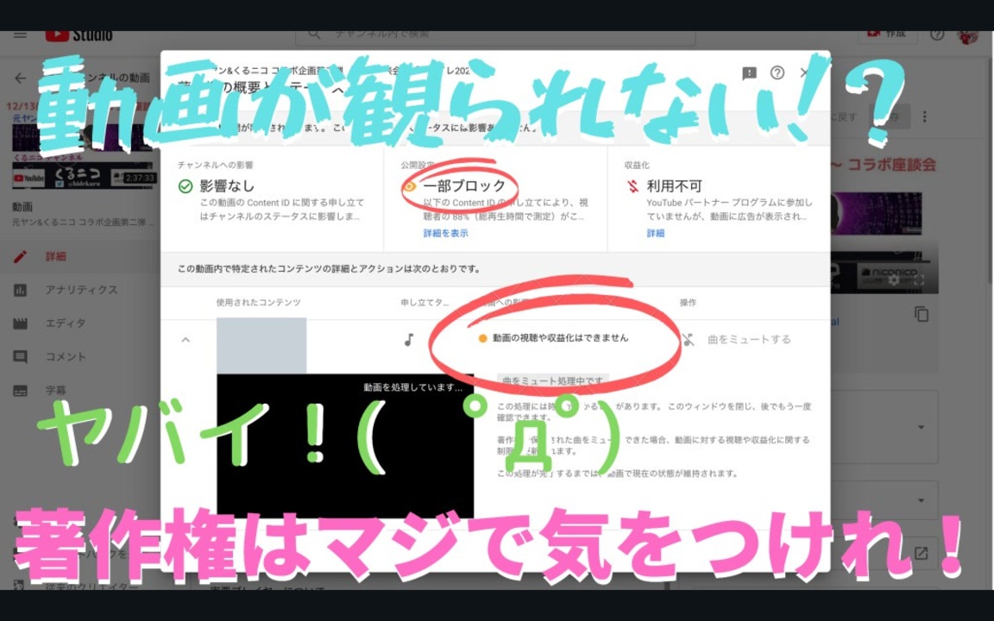Screen dimensions: 994x621
Task: Click the 一部ブロック visibility status
Action: click(x=464, y=185)
